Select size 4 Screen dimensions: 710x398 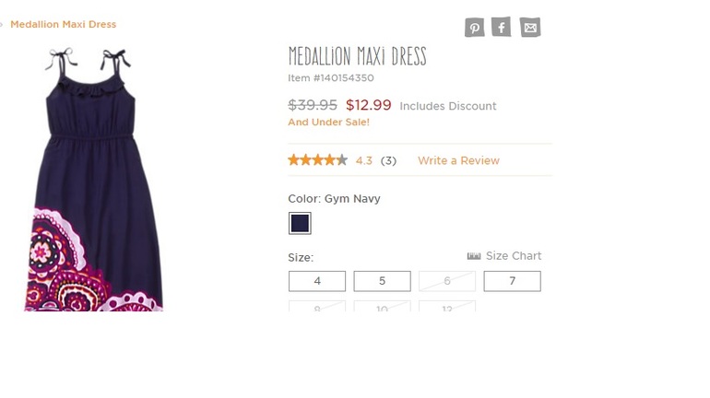(x=317, y=281)
